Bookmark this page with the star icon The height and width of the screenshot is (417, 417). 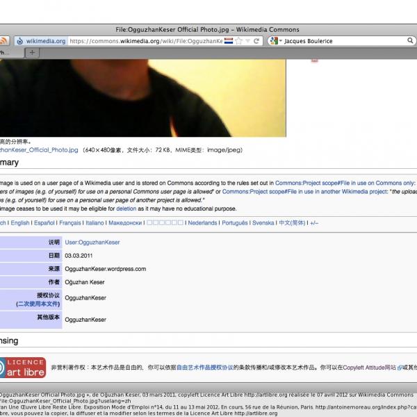click(x=239, y=41)
